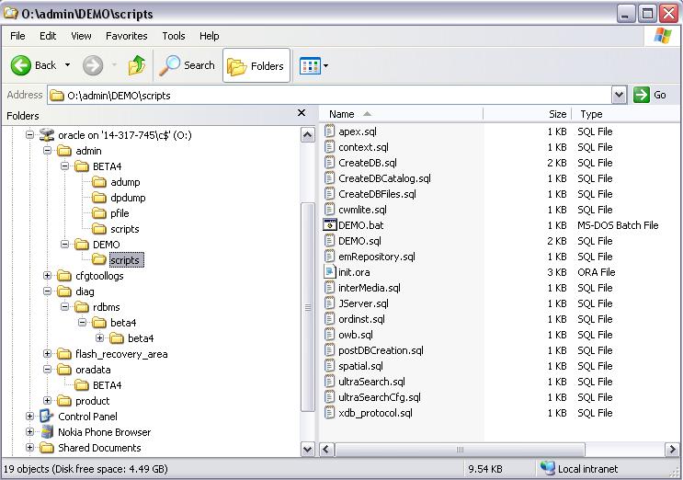The height and width of the screenshot is (480, 683).
Task: Close the Folders pane with X
Action: [301, 113]
